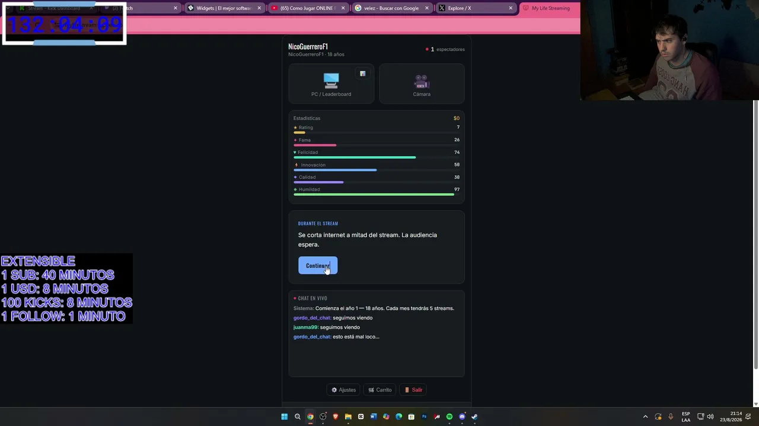Viewport: 759px width, 426px height.
Task: Click the PC / Leaderboard monitor card
Action: (331, 84)
